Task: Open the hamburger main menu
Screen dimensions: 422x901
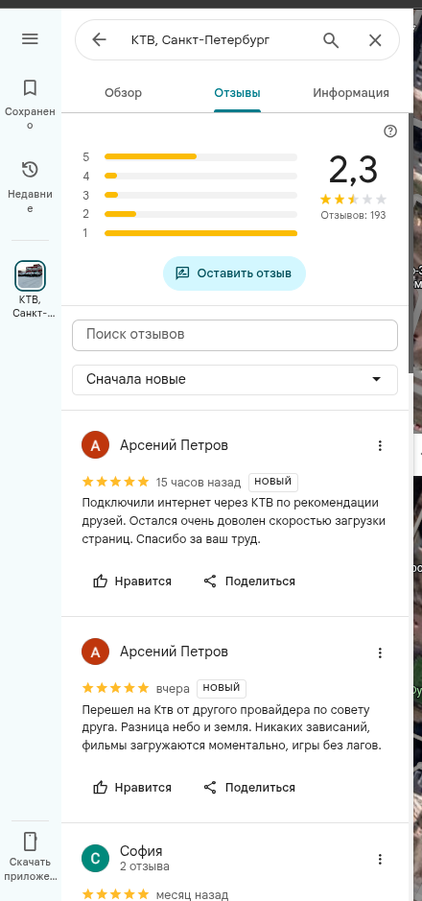Action: (x=30, y=38)
